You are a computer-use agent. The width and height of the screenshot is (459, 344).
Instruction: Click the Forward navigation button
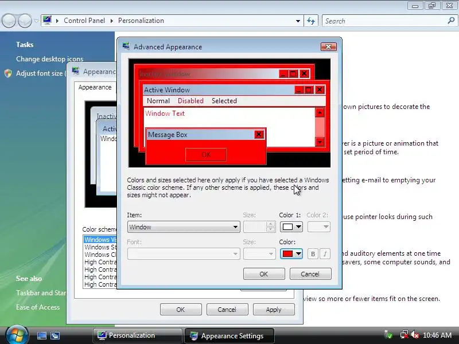[x=25, y=21]
